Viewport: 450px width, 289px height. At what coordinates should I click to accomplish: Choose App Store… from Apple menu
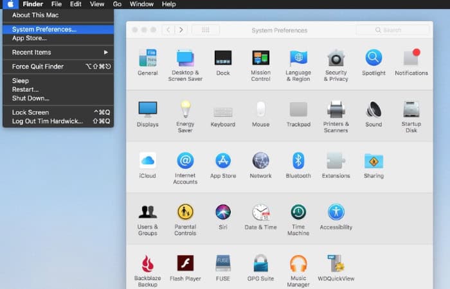[x=59, y=38]
